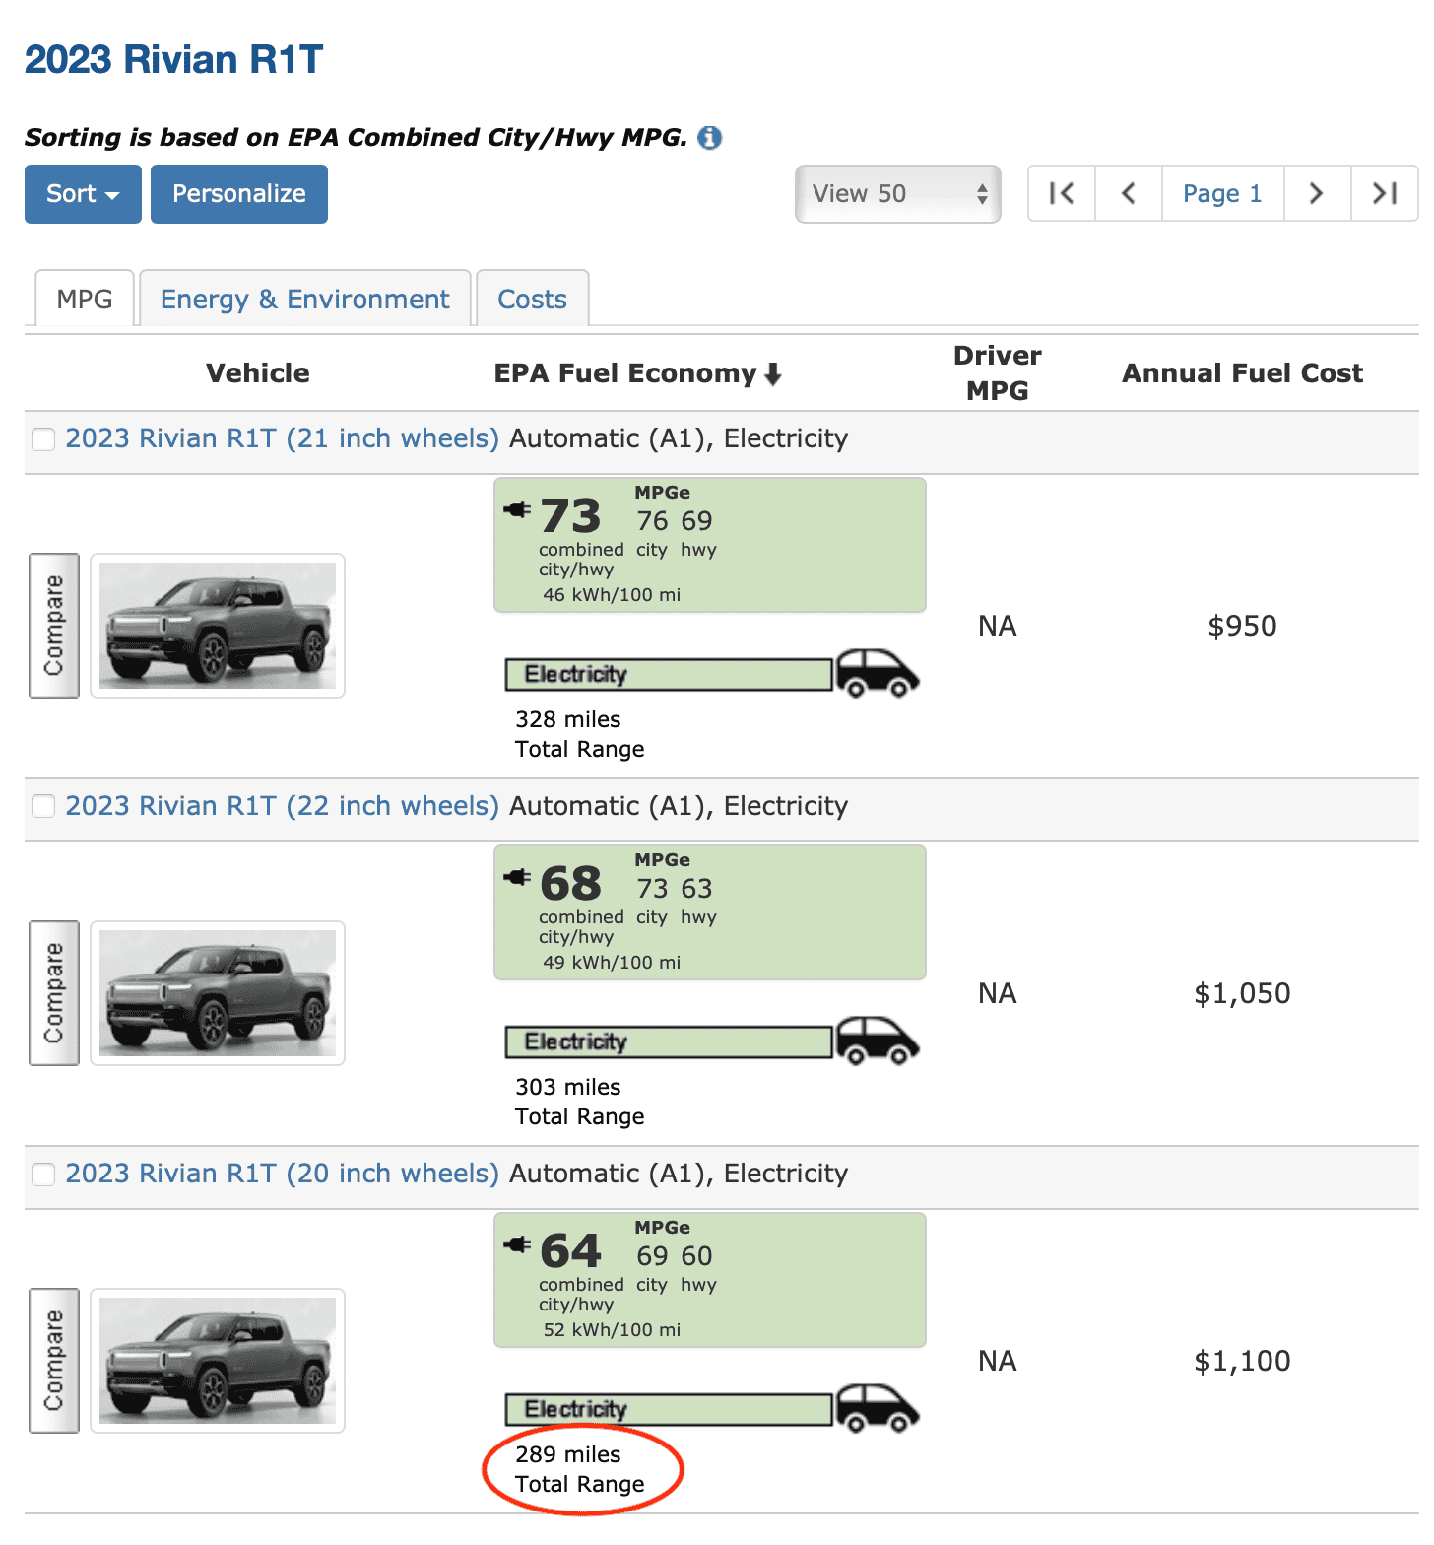
Task: Click the Driver MPG column header
Action: point(998,373)
